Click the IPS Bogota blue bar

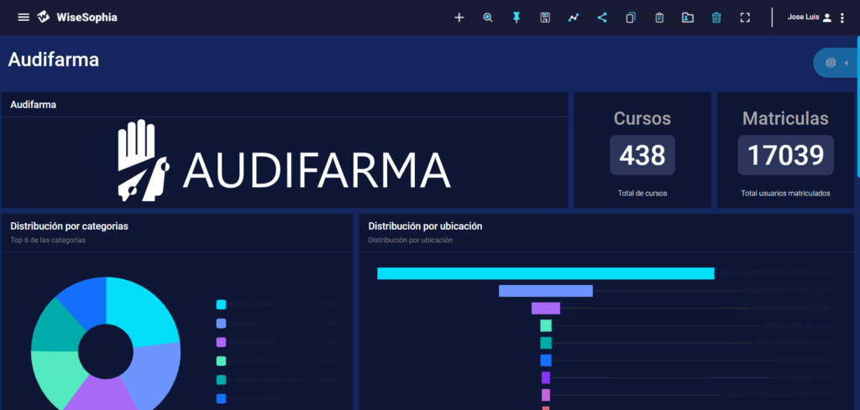pyautogui.click(x=546, y=361)
